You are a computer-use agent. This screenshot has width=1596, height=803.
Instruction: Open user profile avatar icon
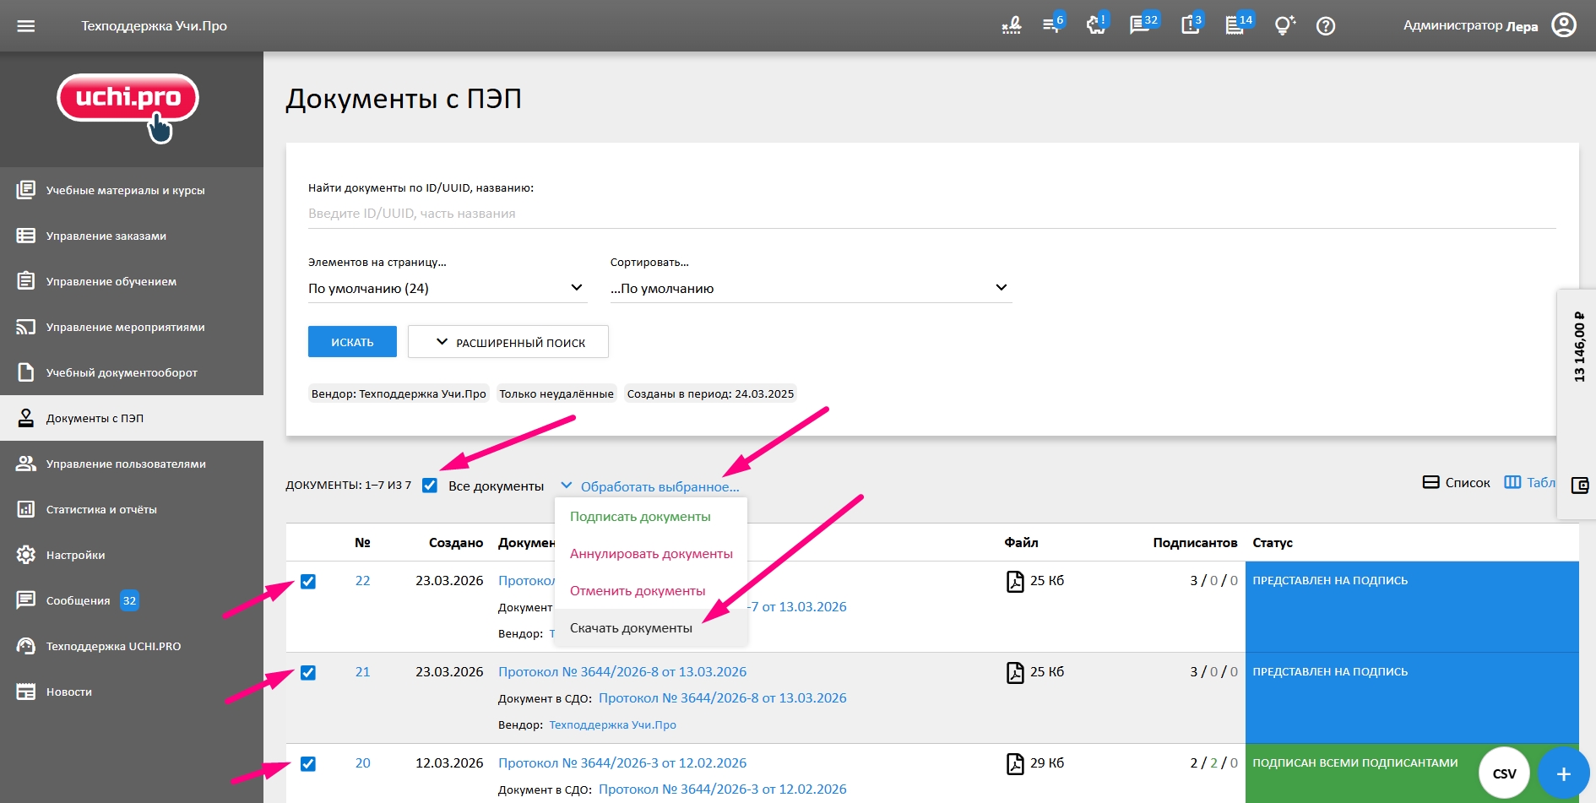pos(1564,25)
